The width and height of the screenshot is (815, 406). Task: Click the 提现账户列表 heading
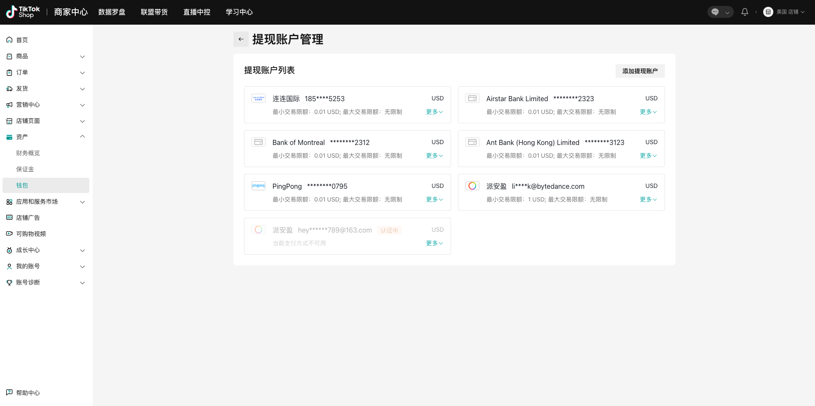tap(270, 70)
